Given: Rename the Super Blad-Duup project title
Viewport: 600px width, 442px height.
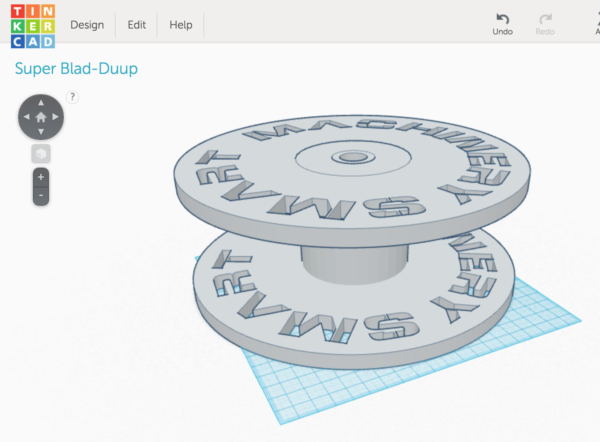Looking at the screenshot, I should (x=76, y=69).
